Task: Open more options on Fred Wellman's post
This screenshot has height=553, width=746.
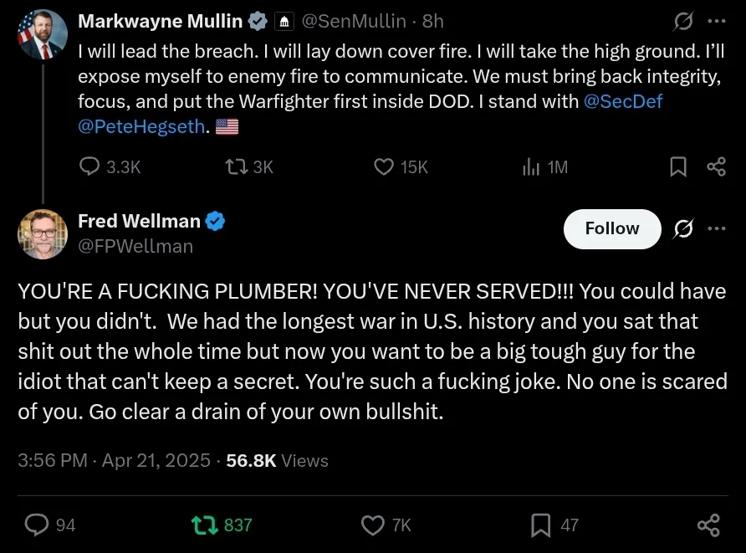Action: pos(716,229)
